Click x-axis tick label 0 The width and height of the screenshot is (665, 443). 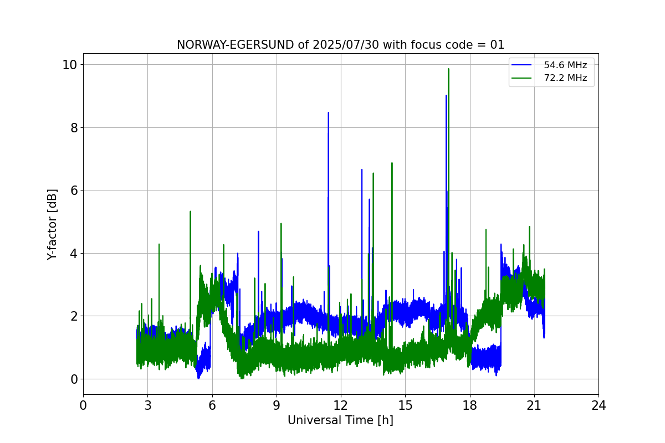(83, 406)
